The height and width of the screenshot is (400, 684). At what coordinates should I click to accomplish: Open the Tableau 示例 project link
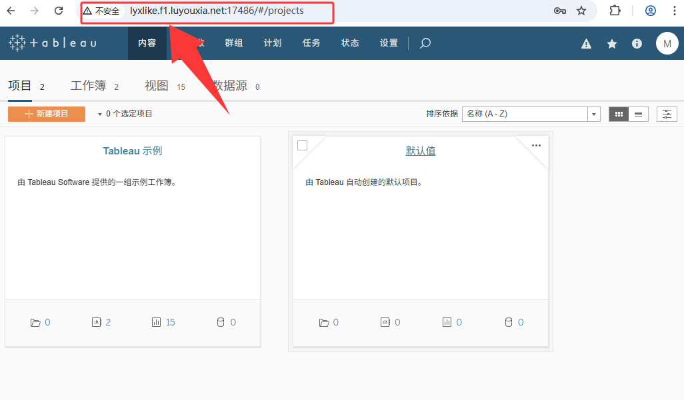[133, 151]
